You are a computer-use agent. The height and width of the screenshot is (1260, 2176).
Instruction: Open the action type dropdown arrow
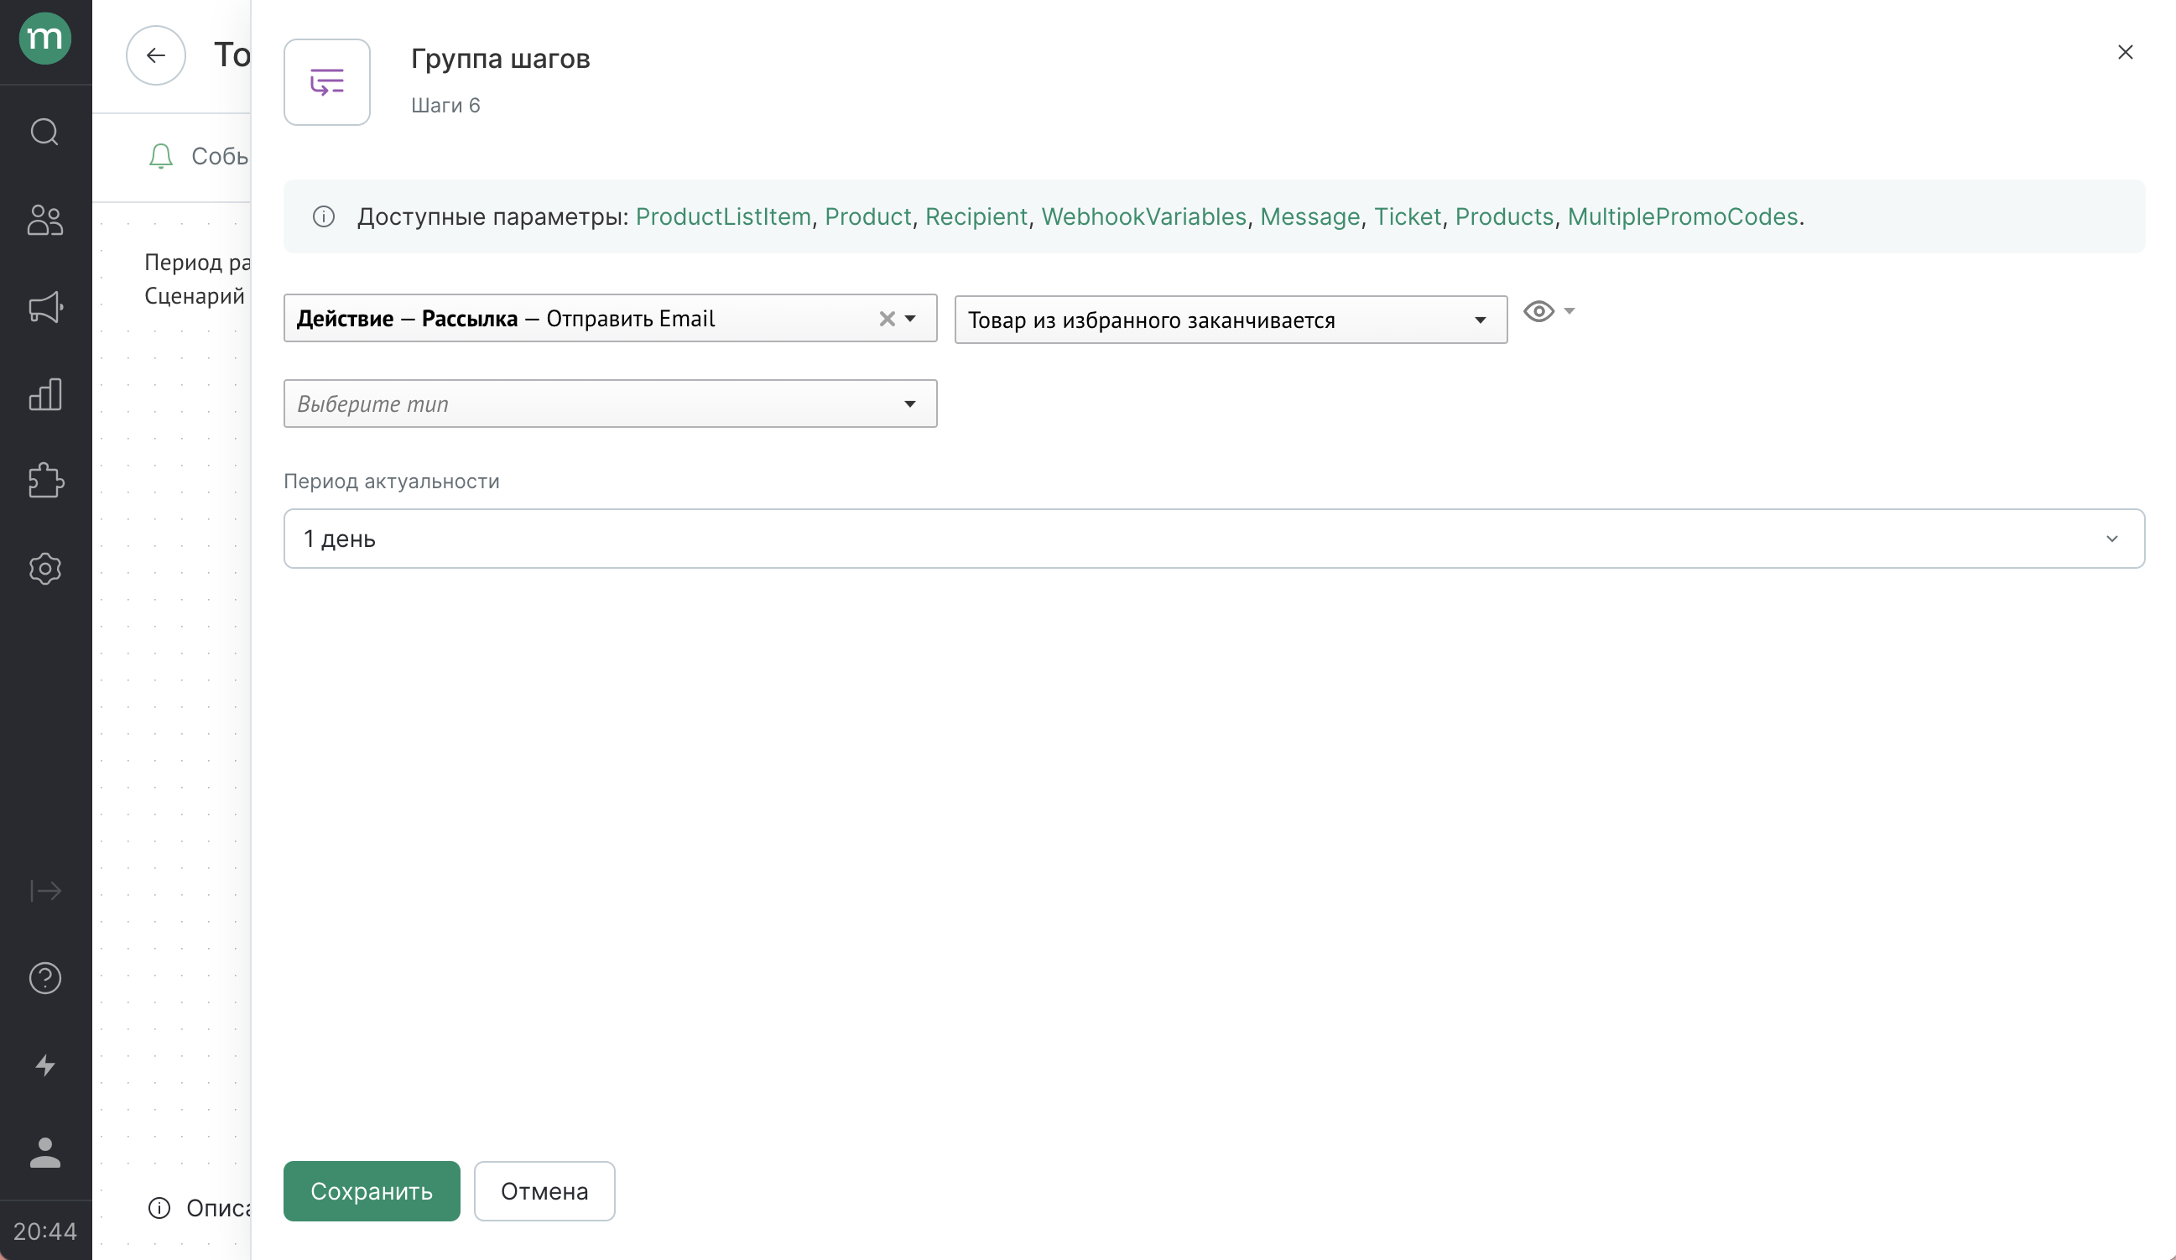click(910, 319)
